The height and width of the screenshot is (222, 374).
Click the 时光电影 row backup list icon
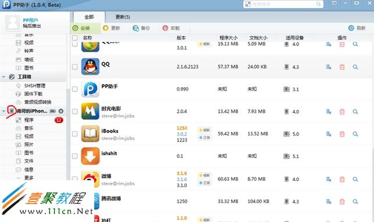329,112
